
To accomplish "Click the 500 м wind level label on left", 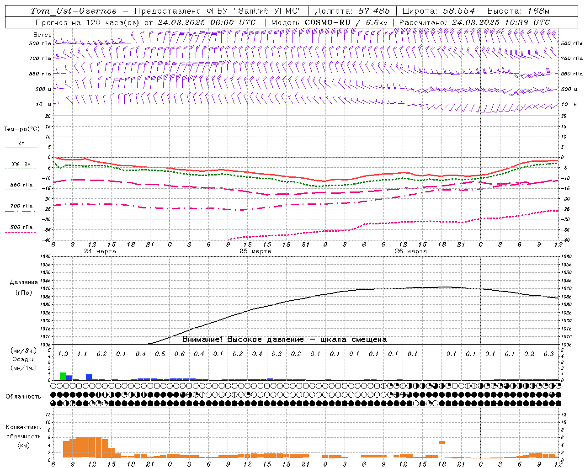I will pyautogui.click(x=43, y=89).
